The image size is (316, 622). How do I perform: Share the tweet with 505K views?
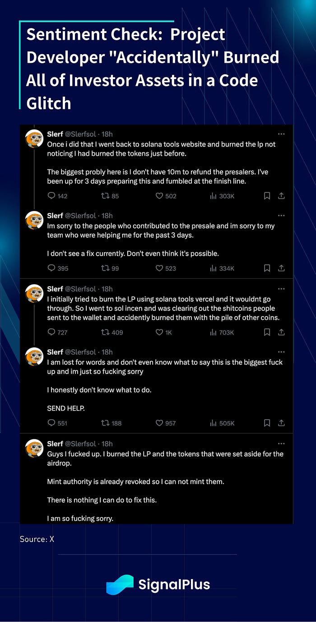pos(281,423)
